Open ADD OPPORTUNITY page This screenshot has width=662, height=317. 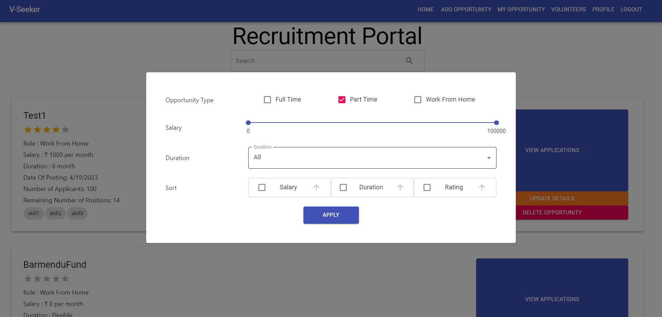[x=466, y=10]
